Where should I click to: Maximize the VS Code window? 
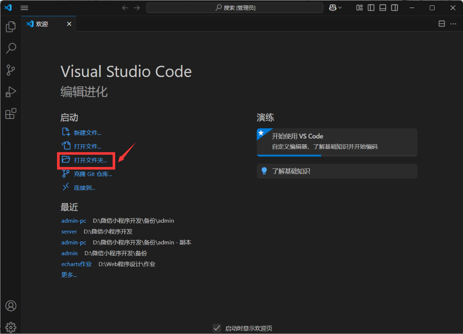tap(432, 8)
